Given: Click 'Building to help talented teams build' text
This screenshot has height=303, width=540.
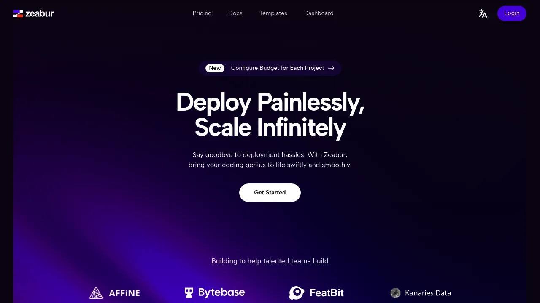Looking at the screenshot, I should (270, 261).
